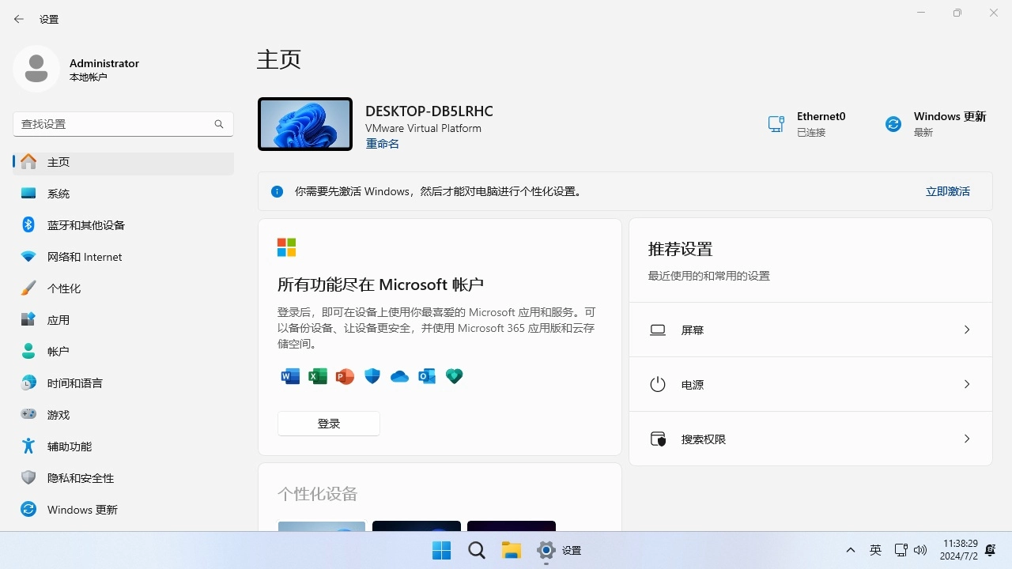The image size is (1012, 569).
Task: Click the 立即激活 activation link
Action: tap(947, 190)
